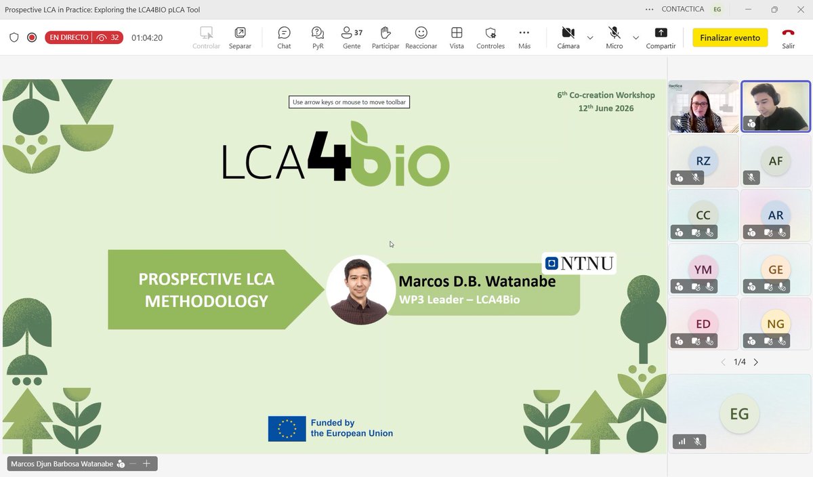Viewport: 813px width, 477px height.
Task: Click the attendee badge icon on NG tile
Action: (x=751, y=341)
